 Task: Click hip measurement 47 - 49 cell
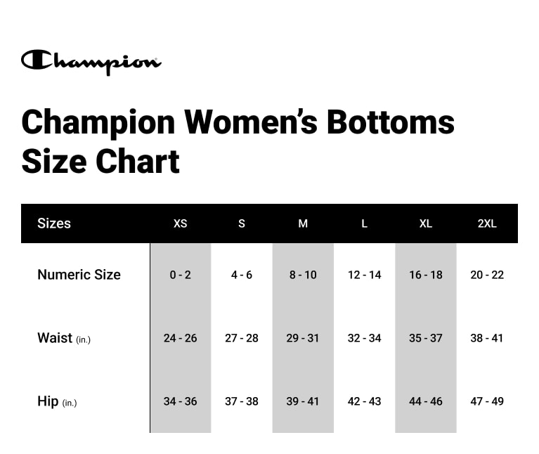click(487, 401)
